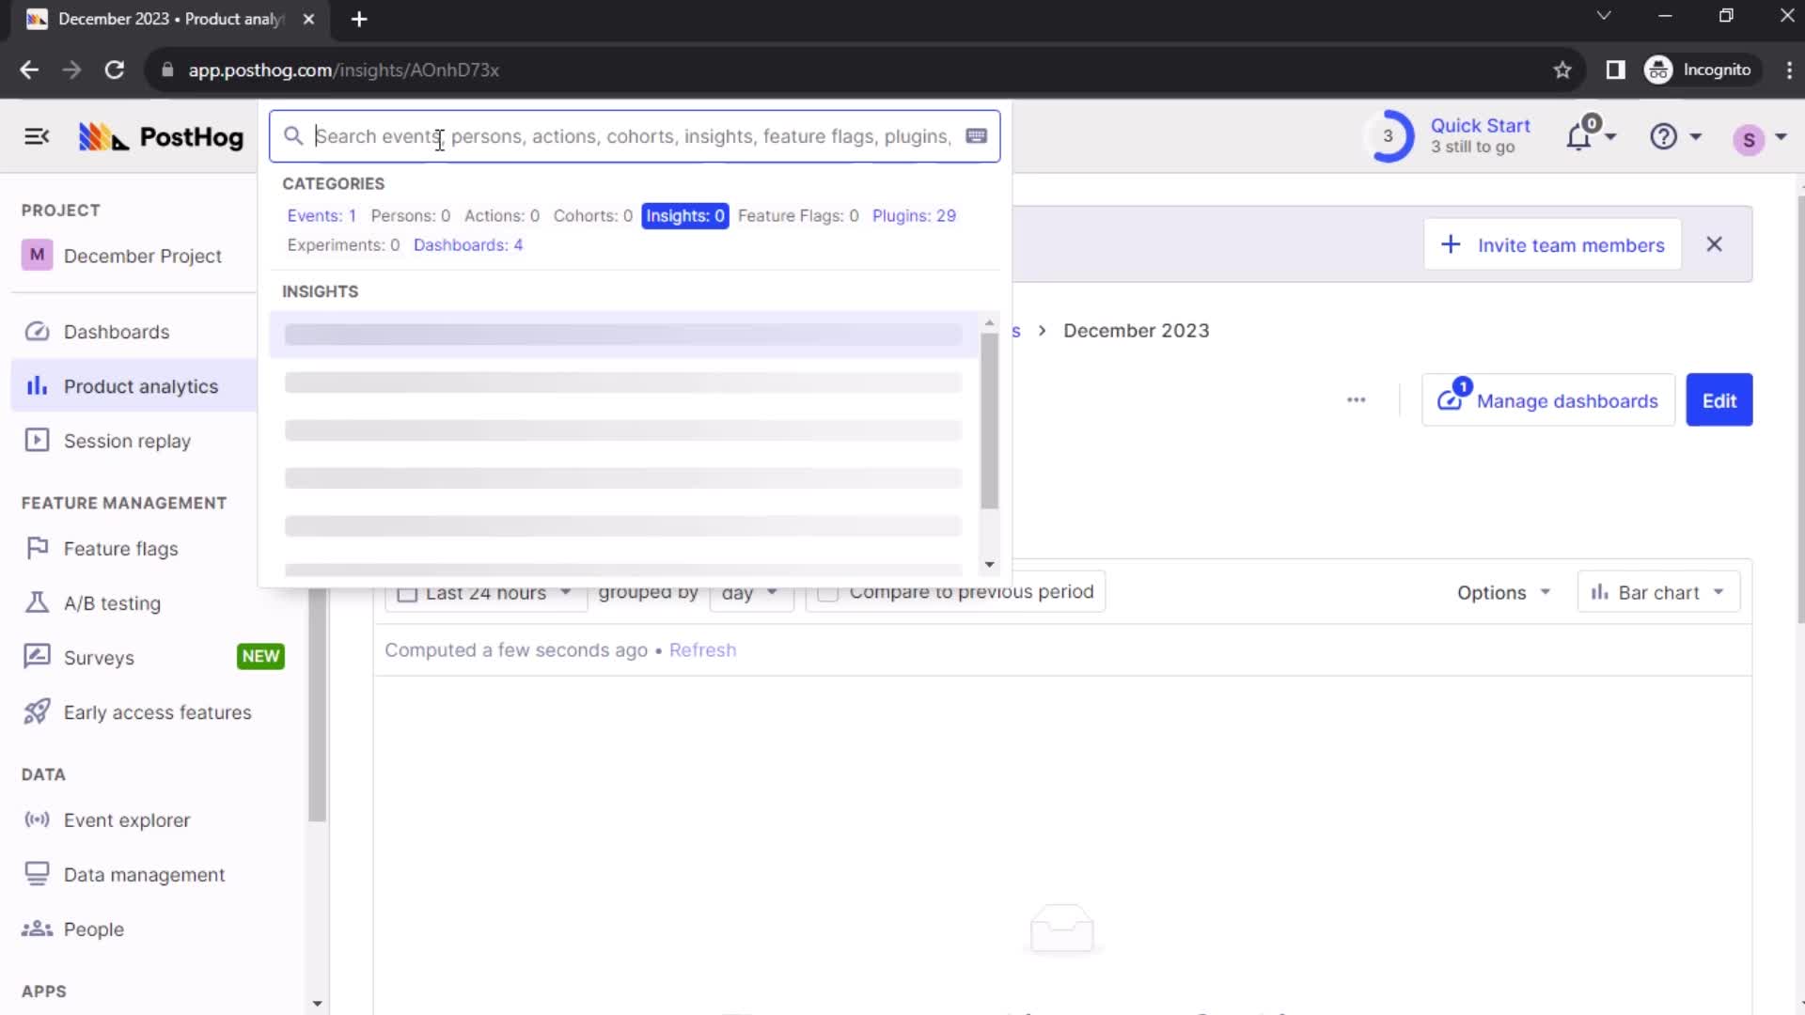Click the Early access rocket icon

[x=37, y=711]
